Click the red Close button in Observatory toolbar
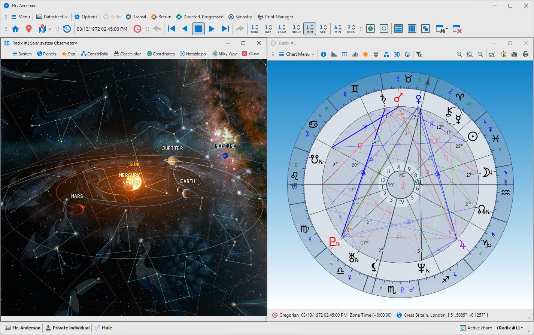Image resolution: width=534 pixels, height=335 pixels. pyautogui.click(x=251, y=54)
